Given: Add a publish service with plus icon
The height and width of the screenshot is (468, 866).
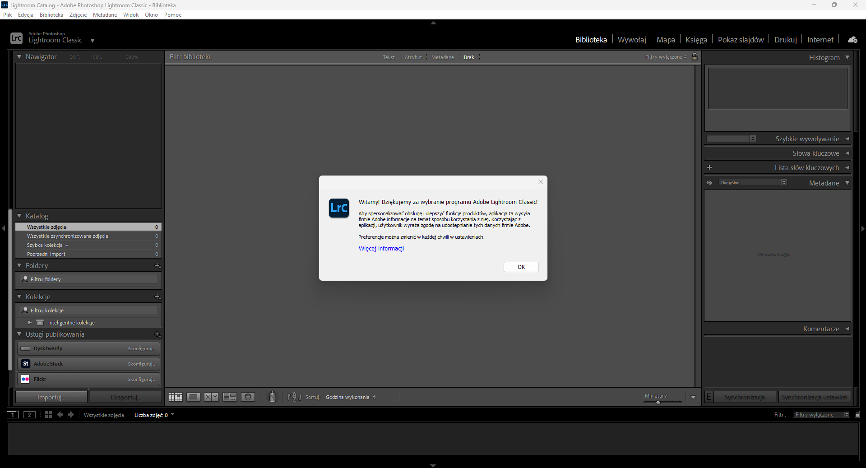Looking at the screenshot, I should coord(157,334).
